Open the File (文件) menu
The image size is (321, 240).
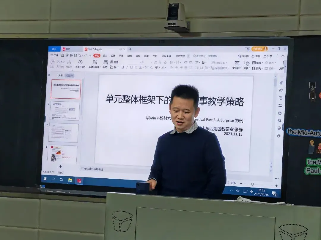point(54,55)
